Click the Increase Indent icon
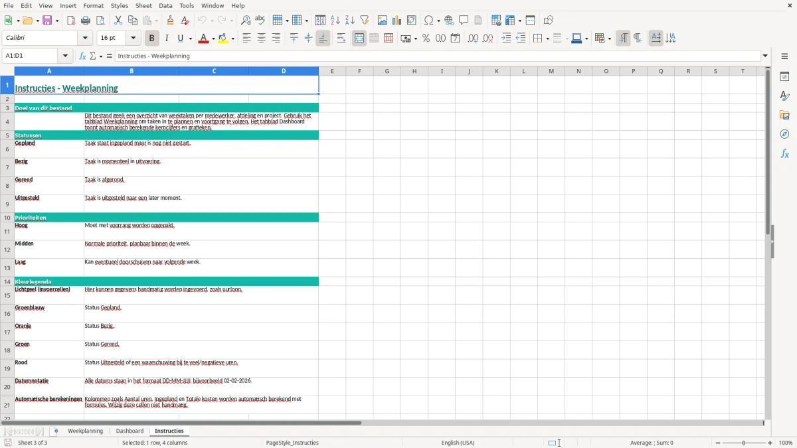The image size is (797, 448). [506, 38]
